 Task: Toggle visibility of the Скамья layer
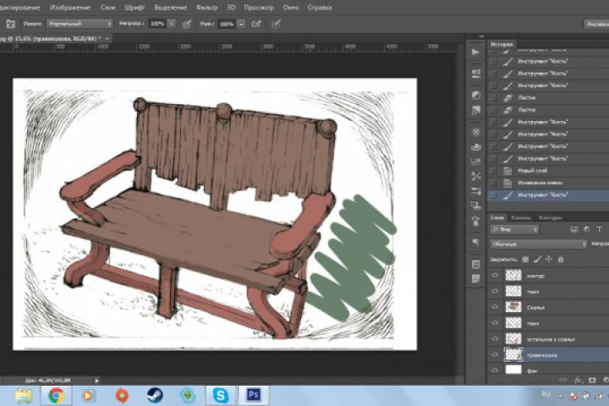tap(495, 307)
